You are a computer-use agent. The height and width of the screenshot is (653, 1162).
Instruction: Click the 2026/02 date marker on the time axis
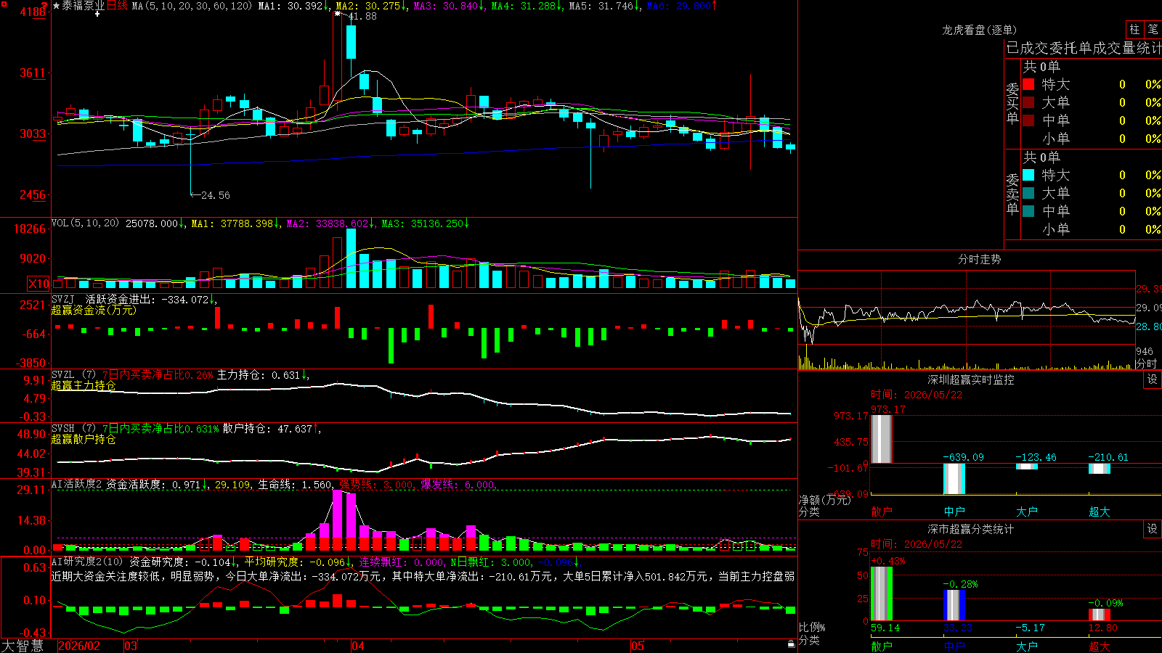[x=79, y=646]
